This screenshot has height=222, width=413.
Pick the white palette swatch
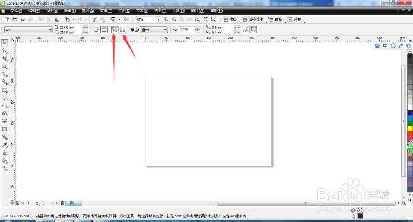pyautogui.click(x=410, y=108)
